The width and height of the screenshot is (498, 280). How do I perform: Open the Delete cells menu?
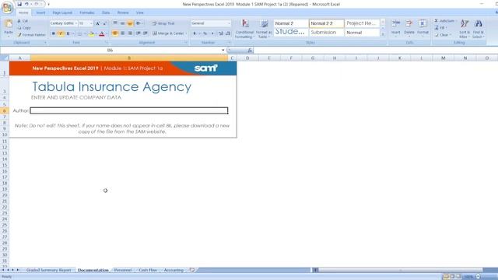pos(409,28)
